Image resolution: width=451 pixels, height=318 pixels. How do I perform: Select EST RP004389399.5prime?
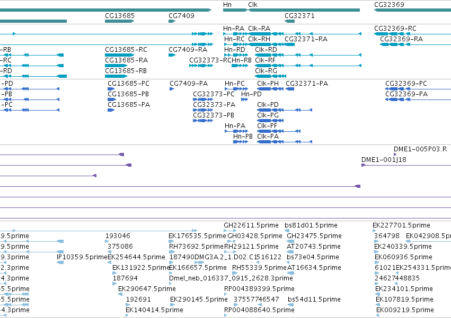point(259,289)
